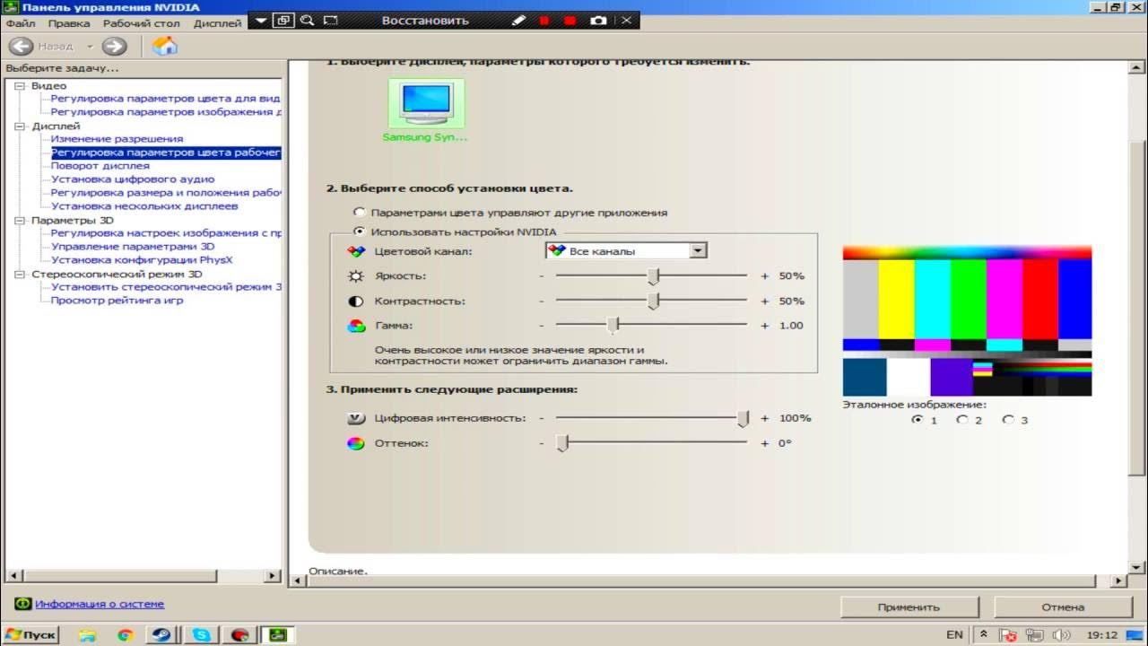Click the Оттенок hue slider handle
Viewport: 1148px width, 646px height.
tap(562, 443)
